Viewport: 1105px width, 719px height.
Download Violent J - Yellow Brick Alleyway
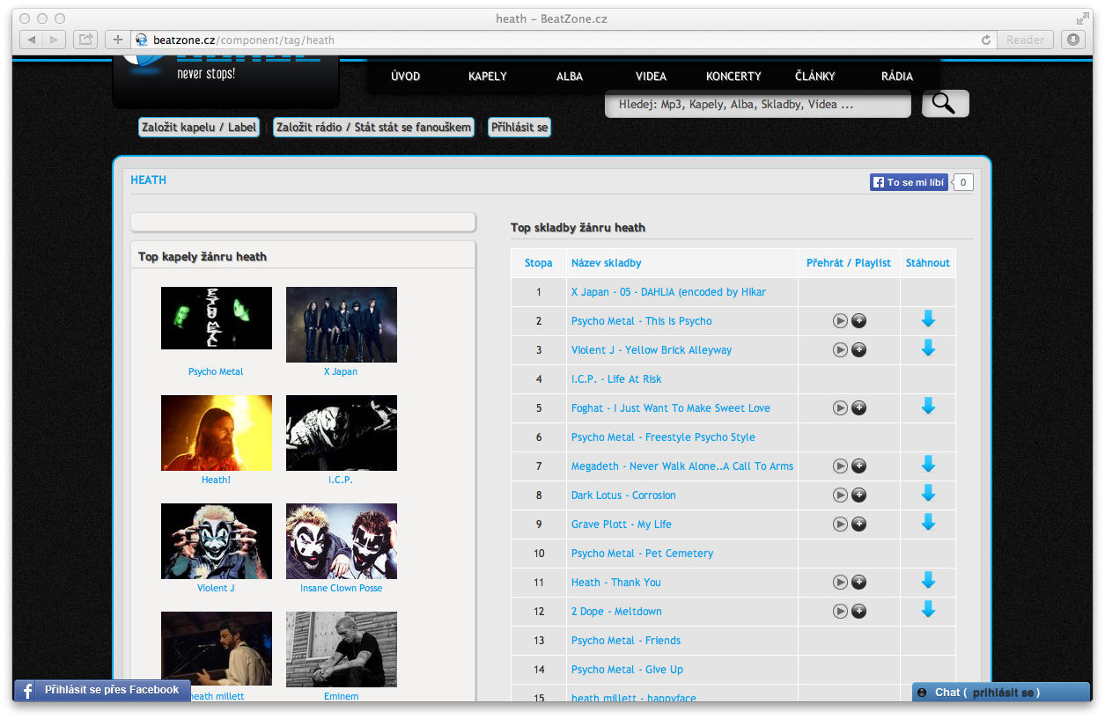coord(928,348)
